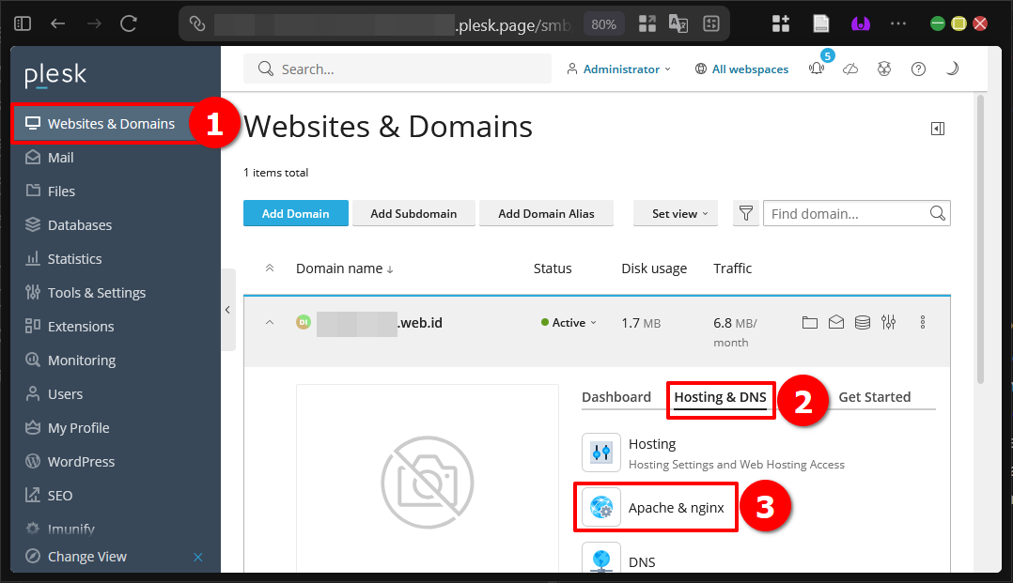
Task: Collapse the .web.id domain row
Action: [x=270, y=322]
